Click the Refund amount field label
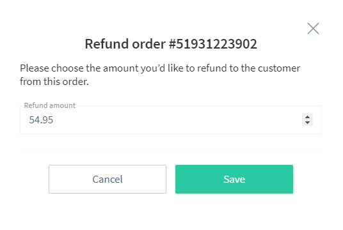 click(50, 105)
